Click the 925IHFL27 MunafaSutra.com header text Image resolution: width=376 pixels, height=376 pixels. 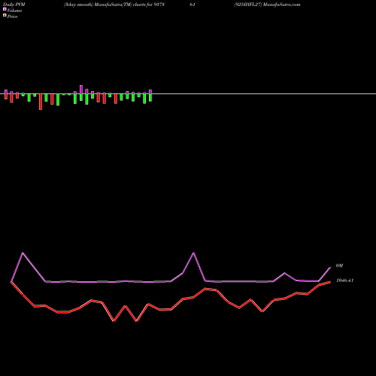point(267,5)
